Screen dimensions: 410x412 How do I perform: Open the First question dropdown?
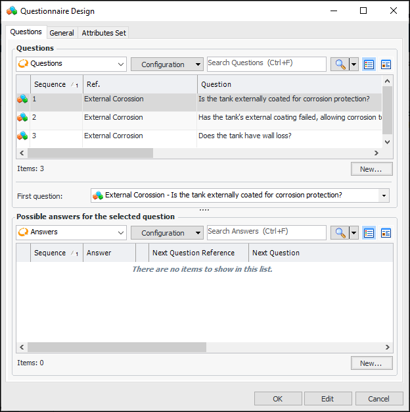pos(383,195)
